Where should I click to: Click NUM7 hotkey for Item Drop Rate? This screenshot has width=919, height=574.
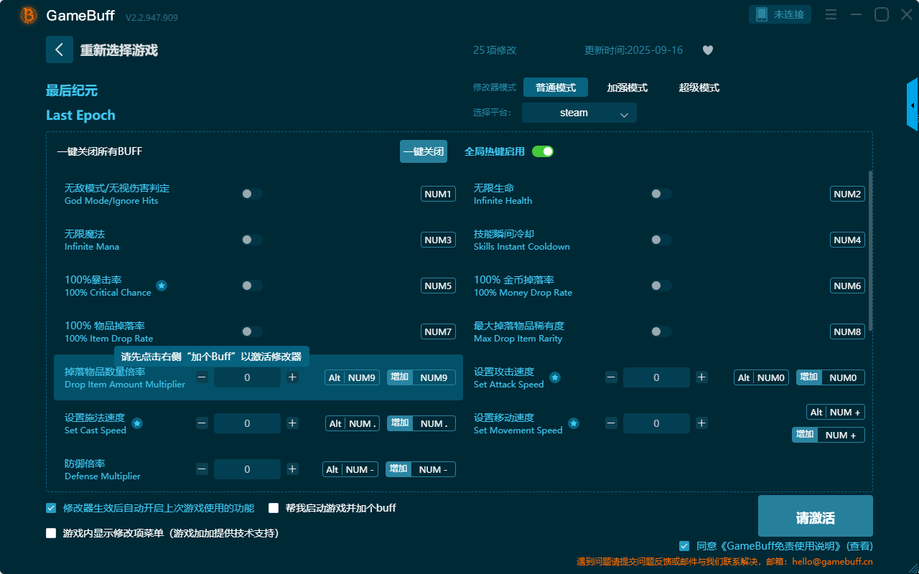tap(438, 331)
